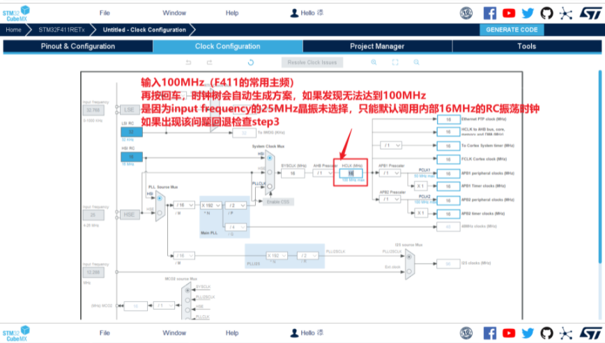Screen dimensions: 605x343
Task: Open GitHub icon in top header bar
Action: point(546,13)
